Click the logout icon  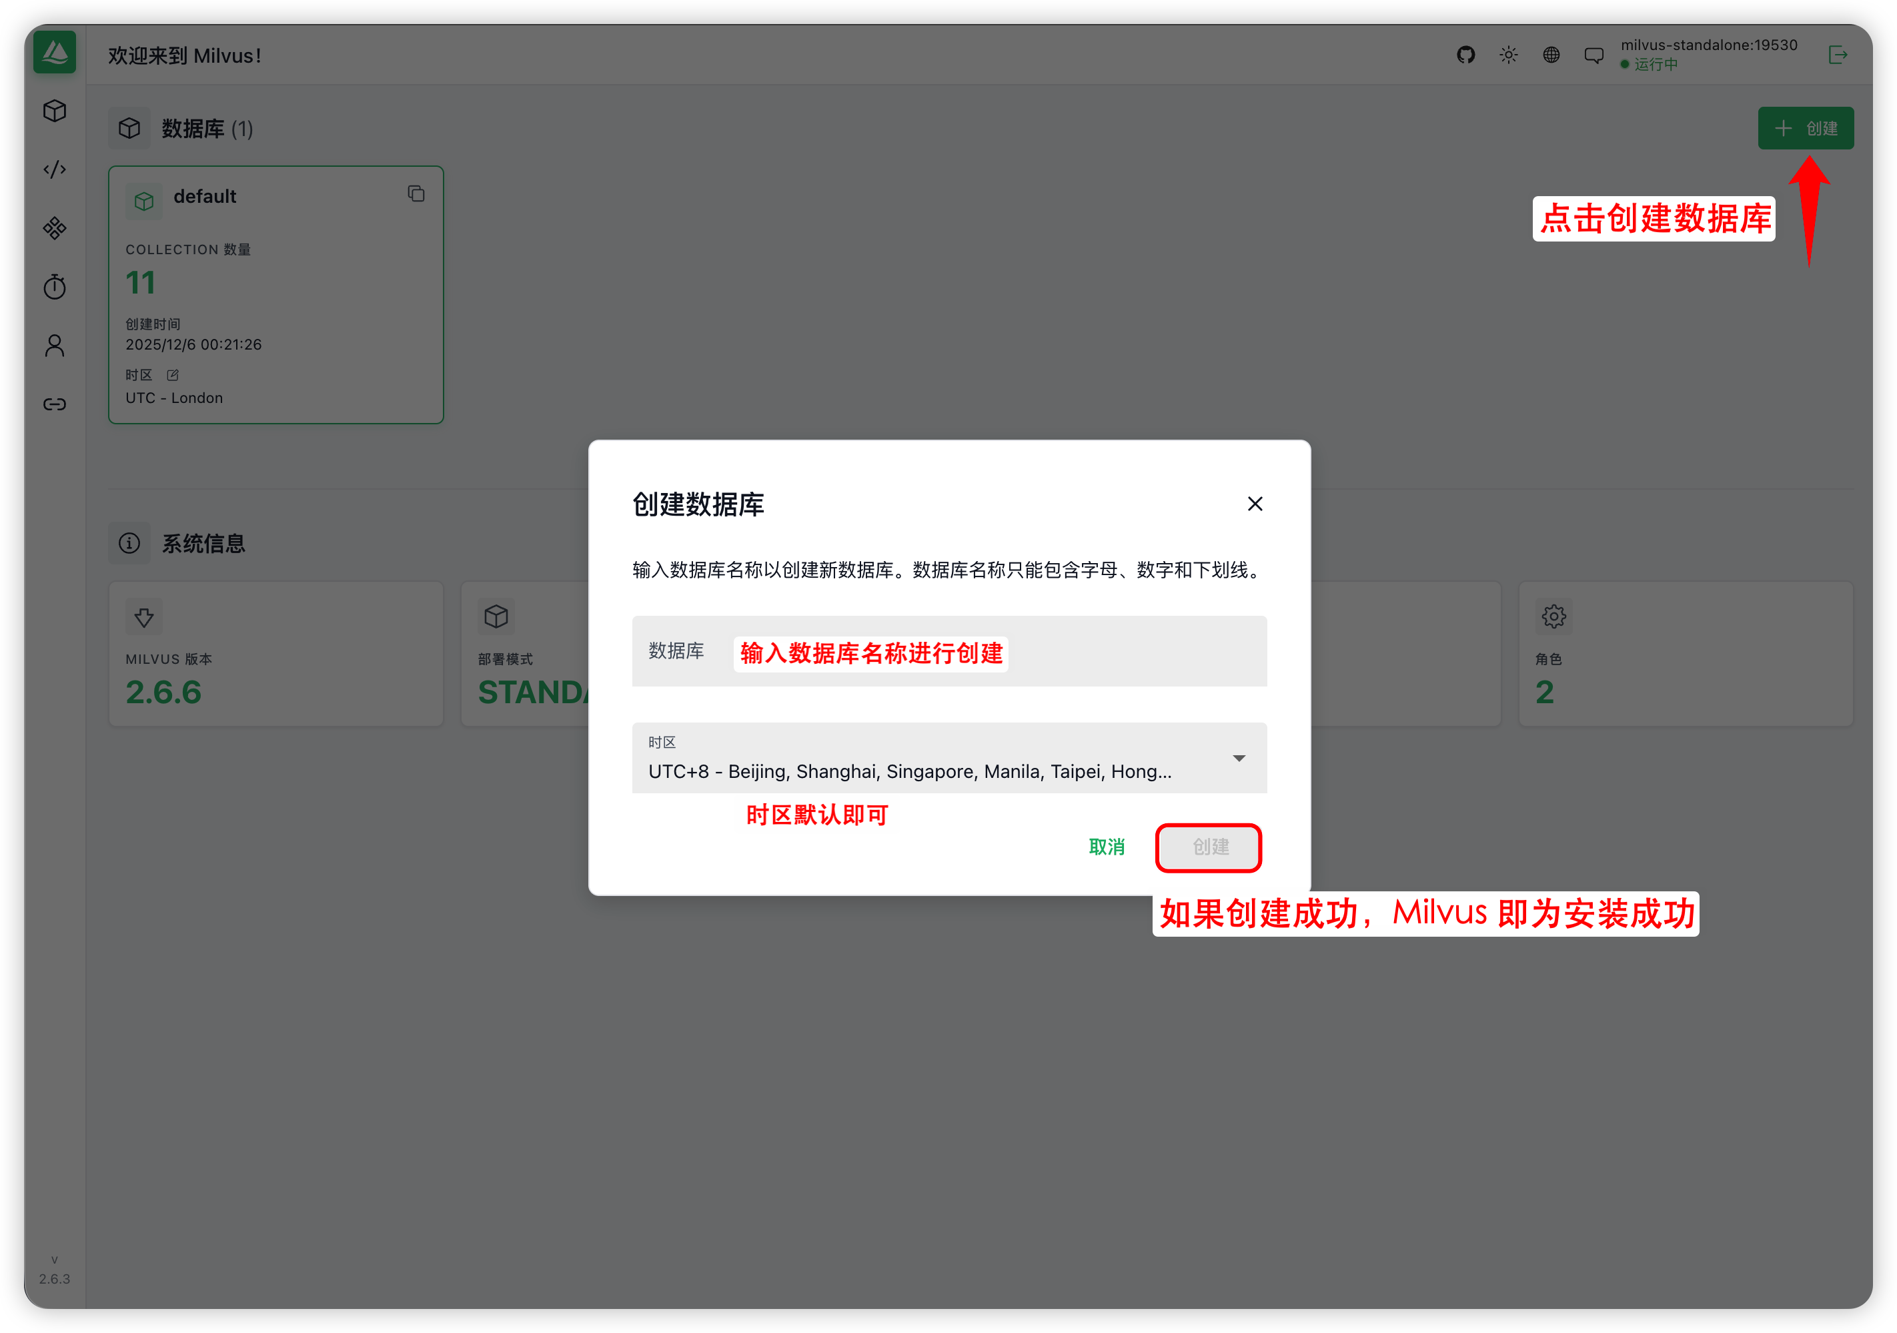[x=1838, y=55]
